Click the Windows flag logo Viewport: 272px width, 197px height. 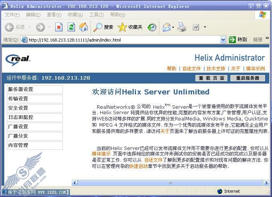[262, 15]
